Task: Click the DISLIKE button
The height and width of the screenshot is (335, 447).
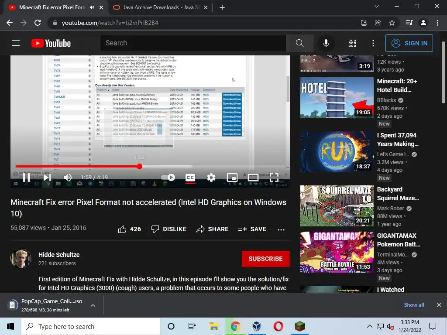Action: pyautogui.click(x=168, y=229)
